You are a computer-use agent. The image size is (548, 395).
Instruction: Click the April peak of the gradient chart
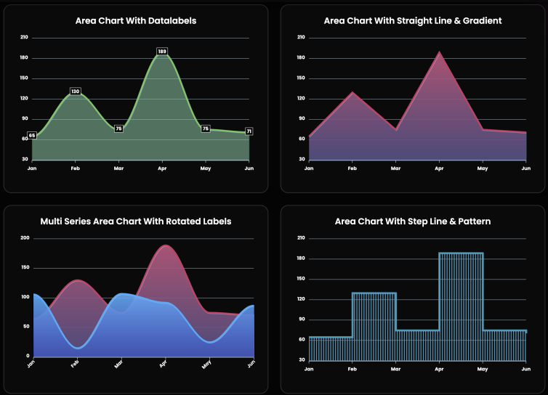[x=439, y=52]
